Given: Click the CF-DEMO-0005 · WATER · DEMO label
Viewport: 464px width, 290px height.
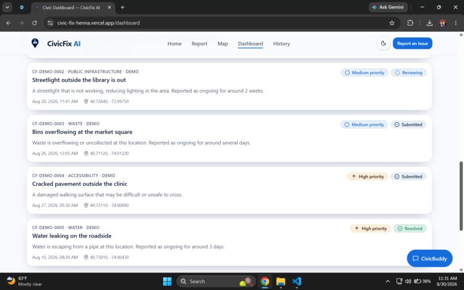Looking at the screenshot, I should coord(66,227).
